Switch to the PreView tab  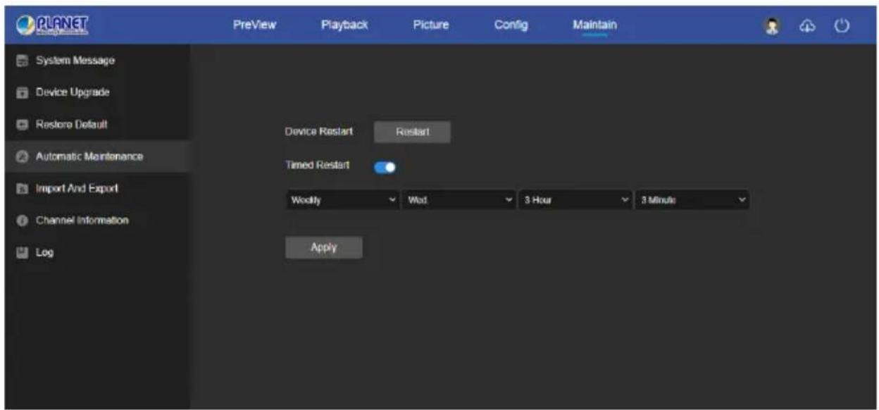click(254, 25)
